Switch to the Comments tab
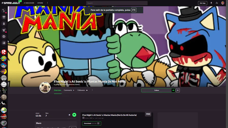The image size is (228, 128). coord(69,90)
